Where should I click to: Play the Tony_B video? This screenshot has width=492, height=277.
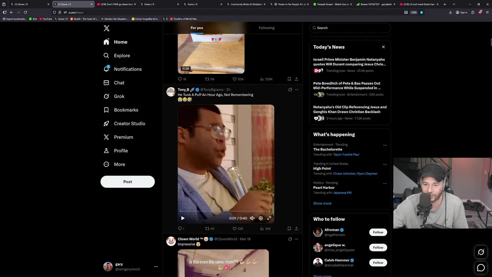(183, 218)
